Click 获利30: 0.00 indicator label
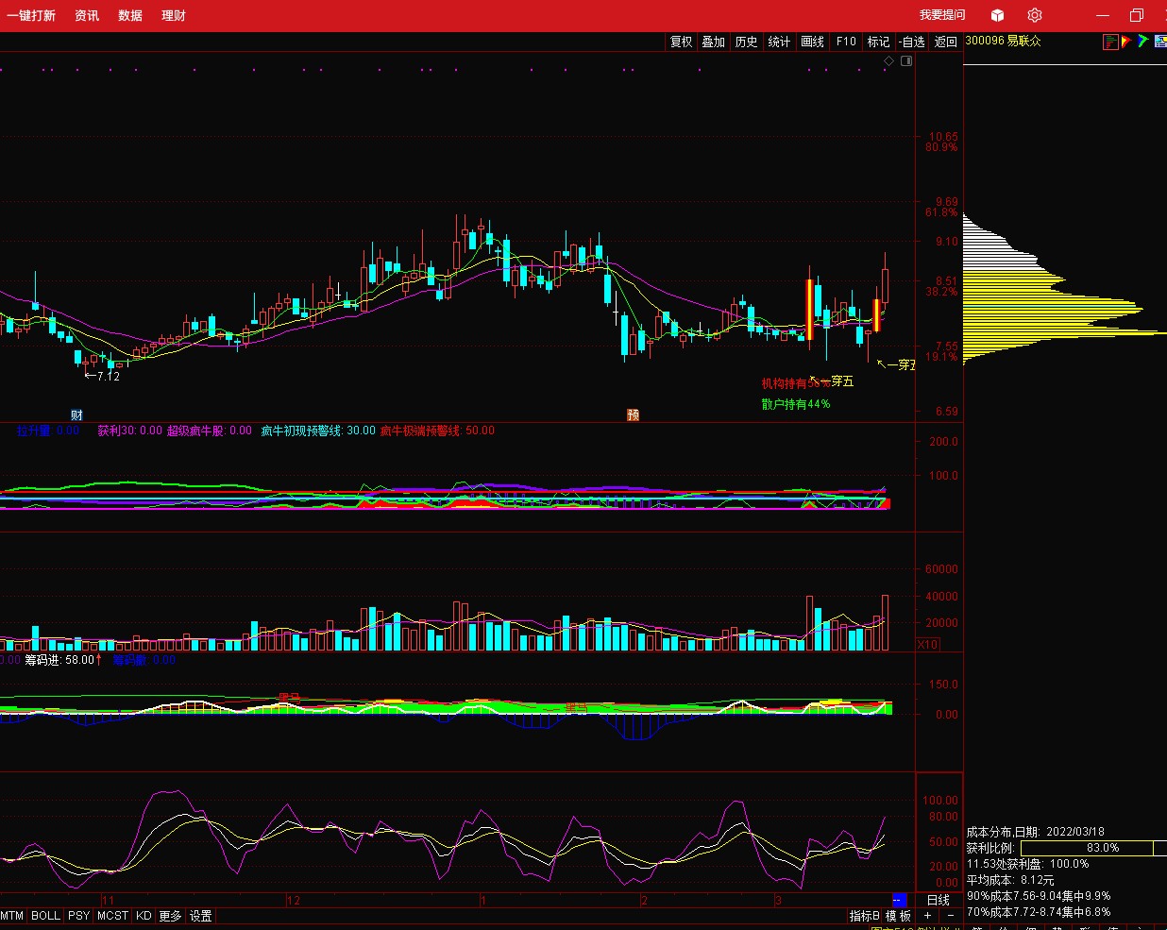Image resolution: width=1167 pixels, height=930 pixels. click(130, 431)
